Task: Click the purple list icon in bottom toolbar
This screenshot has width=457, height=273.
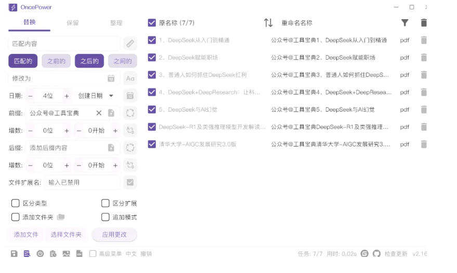Action: (27, 254)
